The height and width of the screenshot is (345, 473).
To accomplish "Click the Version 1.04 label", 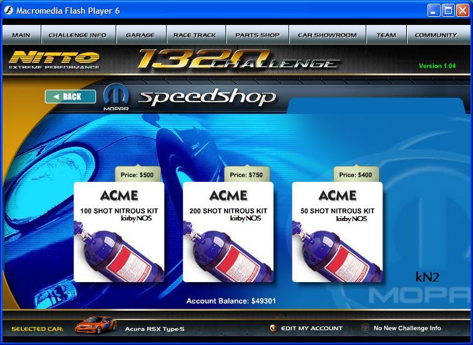I will (437, 66).
